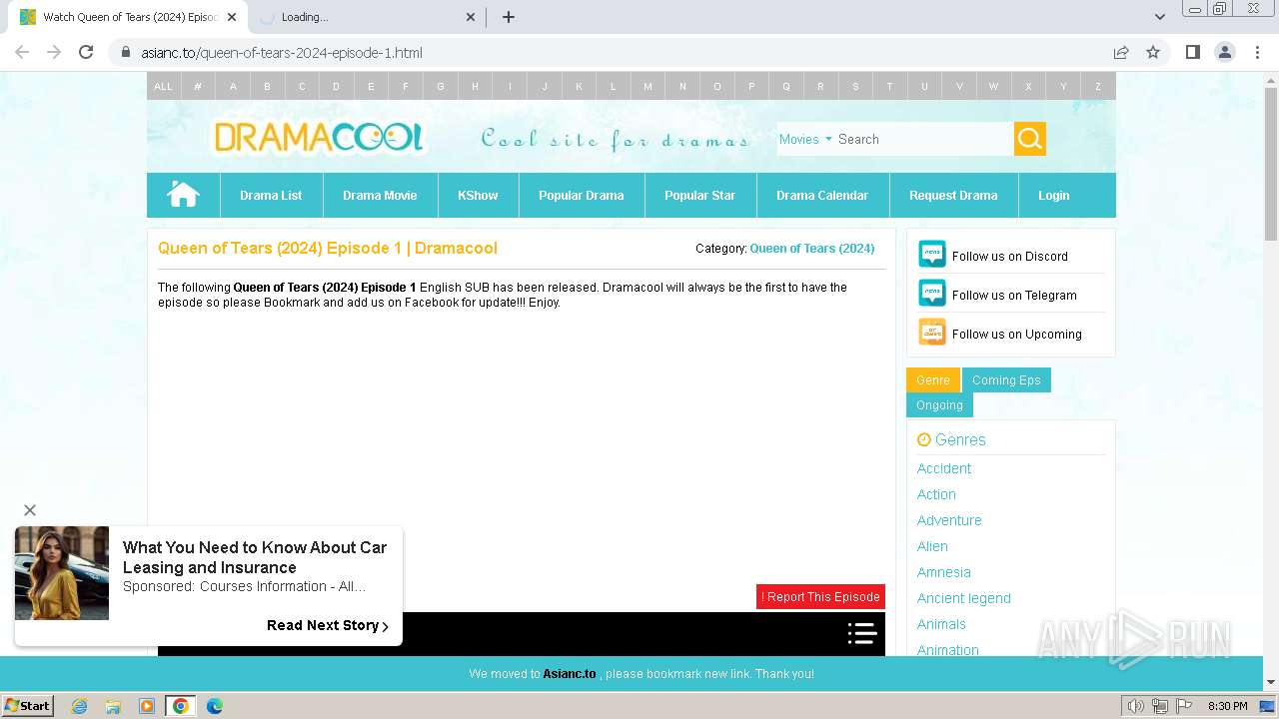This screenshot has height=719, width=1279.
Task: Click the browser address bar URL
Action: (282, 52)
